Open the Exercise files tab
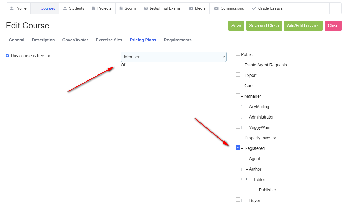 [x=109, y=40]
